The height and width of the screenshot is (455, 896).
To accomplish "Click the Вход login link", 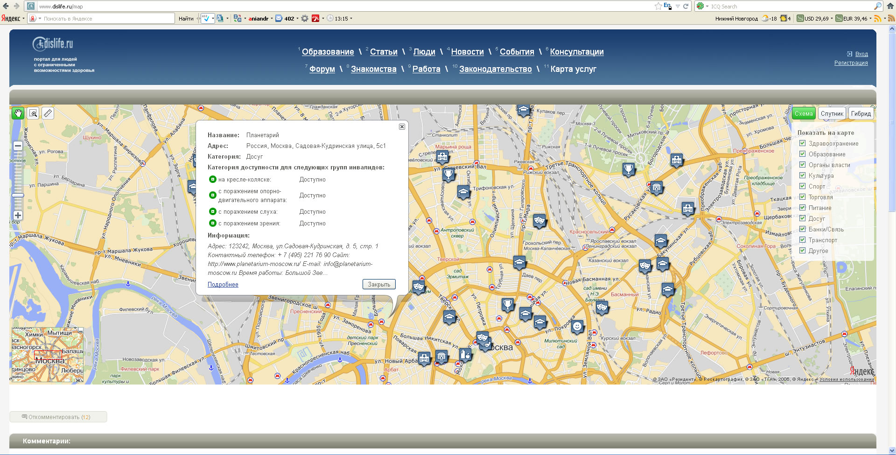I will tap(861, 54).
